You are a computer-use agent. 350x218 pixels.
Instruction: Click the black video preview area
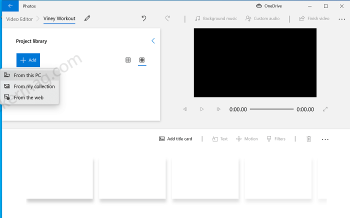point(255,62)
